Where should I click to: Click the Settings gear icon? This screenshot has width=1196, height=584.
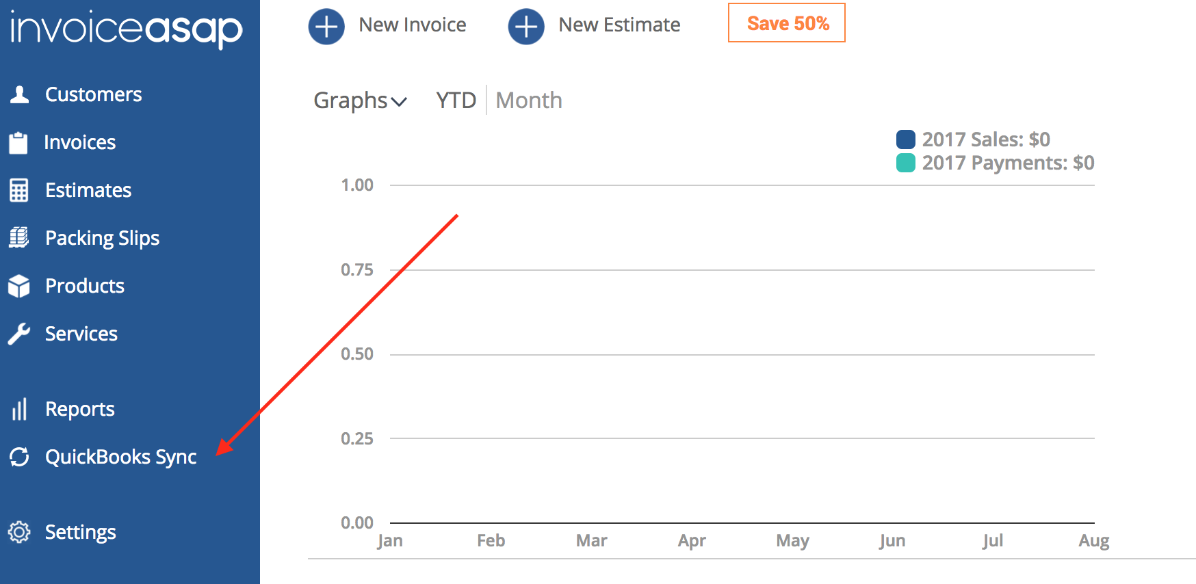19,532
